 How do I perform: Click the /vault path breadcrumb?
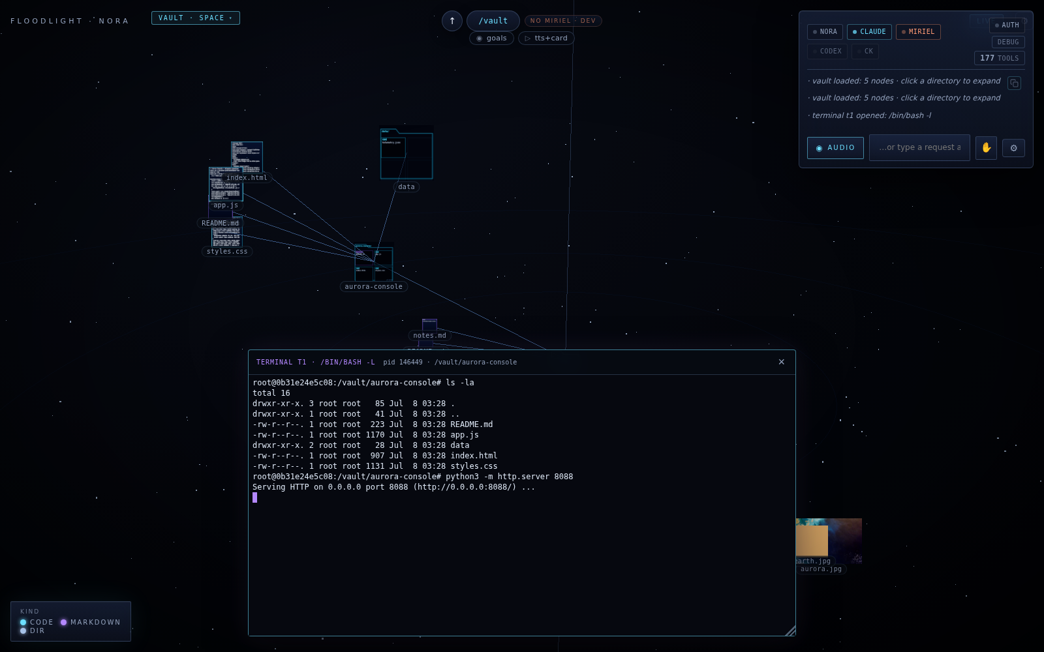pyautogui.click(x=493, y=21)
